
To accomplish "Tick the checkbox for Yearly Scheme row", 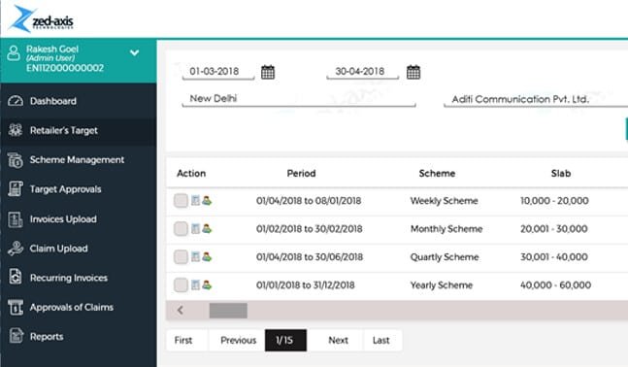I will 181,284.
